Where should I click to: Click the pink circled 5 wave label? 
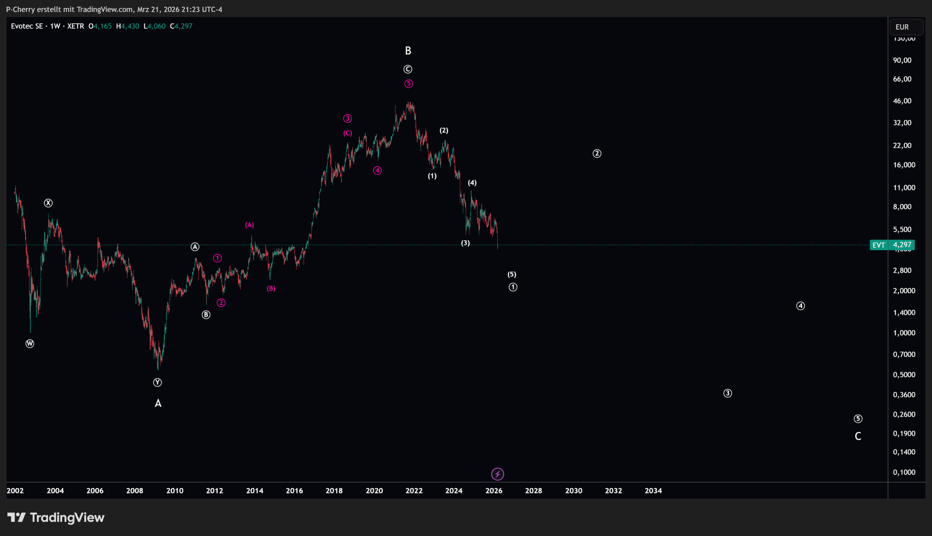click(x=408, y=84)
